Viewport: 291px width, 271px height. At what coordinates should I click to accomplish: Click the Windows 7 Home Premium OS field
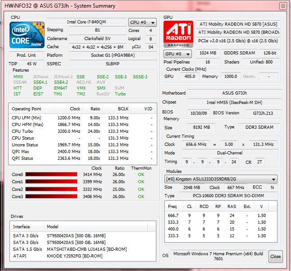click(218, 256)
